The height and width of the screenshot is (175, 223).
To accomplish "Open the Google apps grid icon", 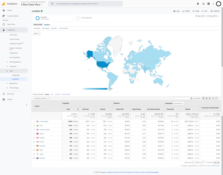I will (203, 4).
